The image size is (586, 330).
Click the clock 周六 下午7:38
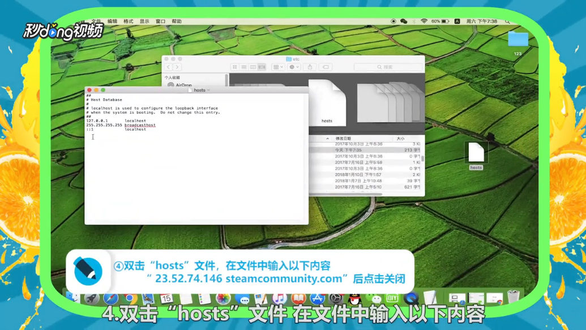[x=482, y=22]
